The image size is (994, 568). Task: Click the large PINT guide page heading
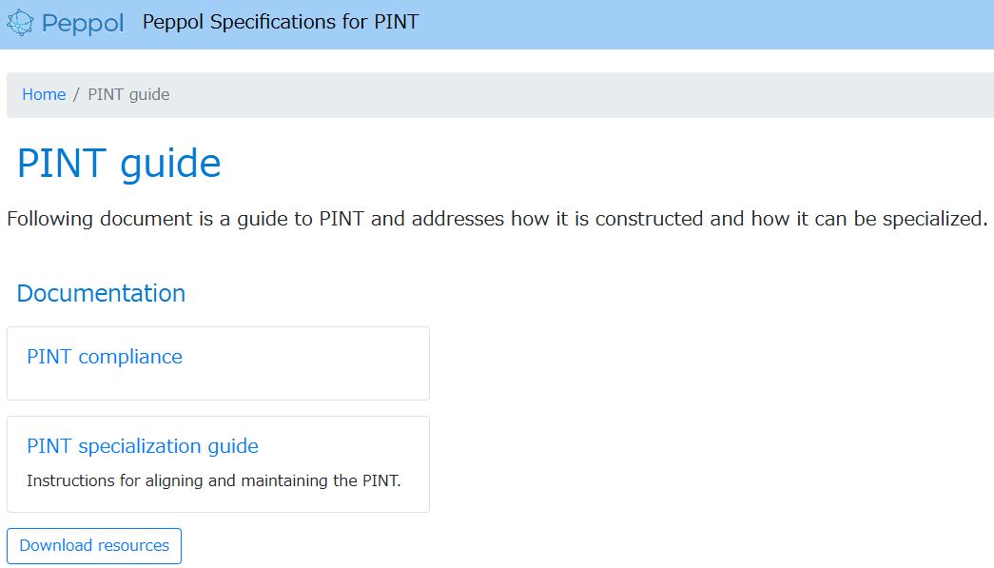point(119,164)
